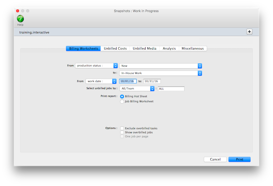Open the Help icon in toolbar
Viewport: 273px width, 186px height.
[20, 19]
